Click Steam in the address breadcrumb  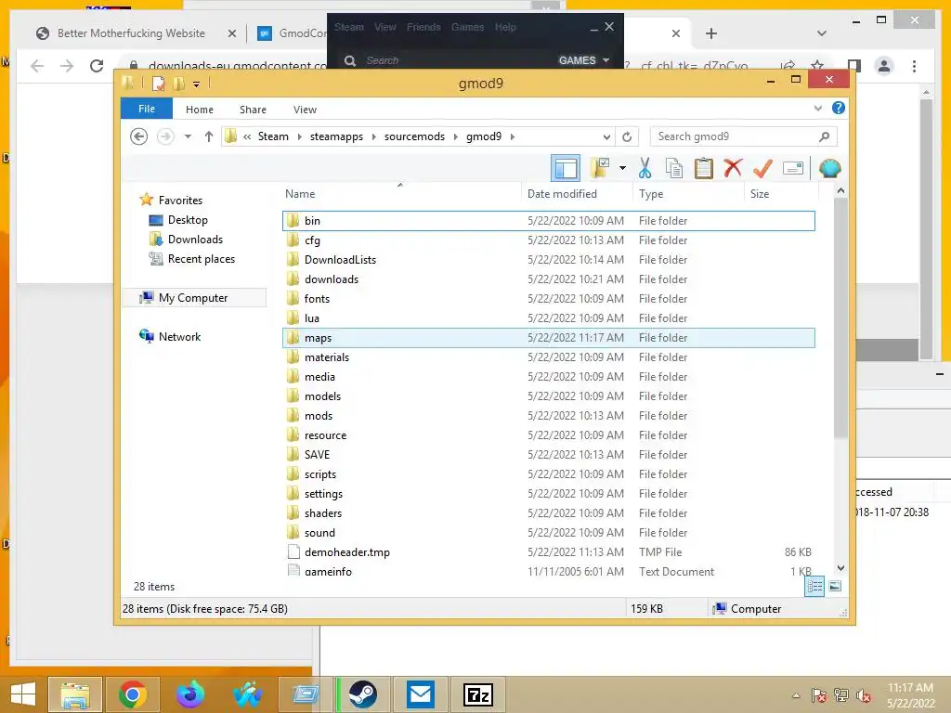274,136
